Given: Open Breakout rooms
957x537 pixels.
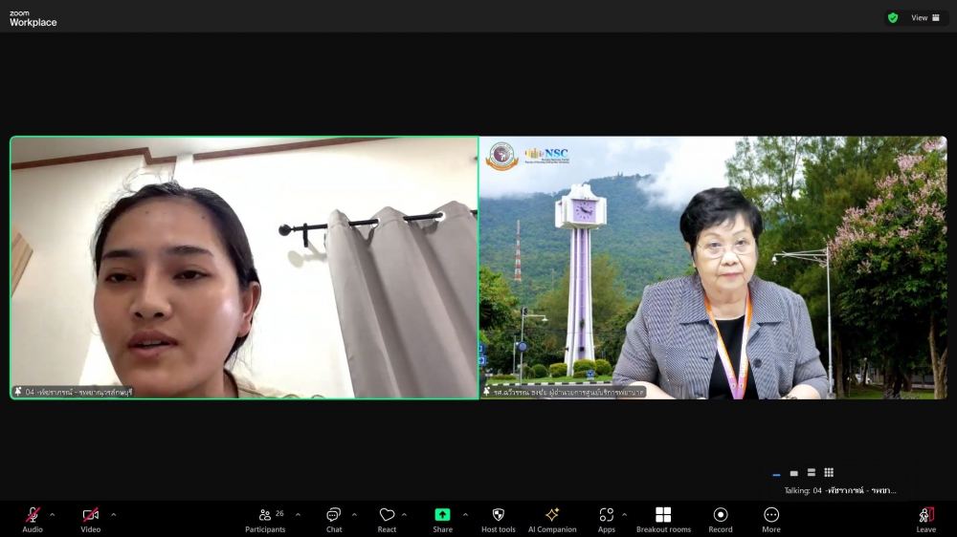Looking at the screenshot, I should click(x=663, y=516).
